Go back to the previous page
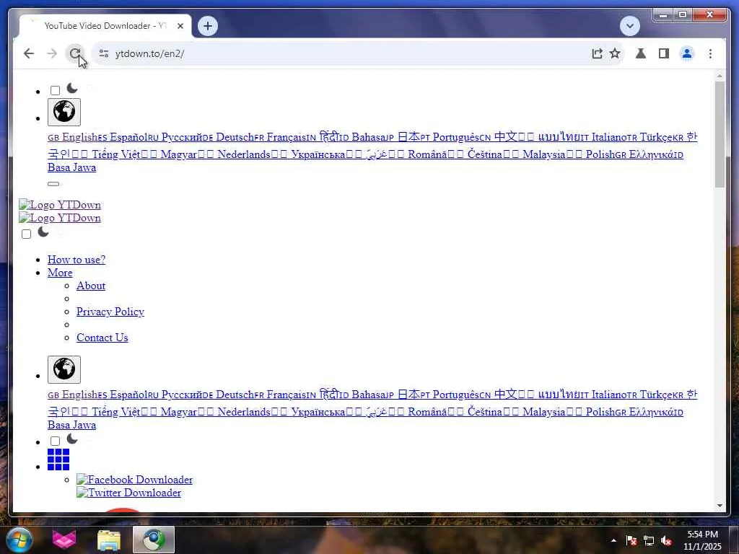The image size is (739, 554). click(x=29, y=53)
